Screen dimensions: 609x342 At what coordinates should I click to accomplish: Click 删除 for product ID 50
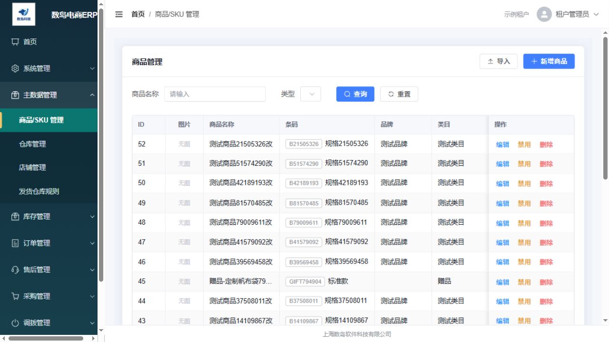tap(546, 184)
